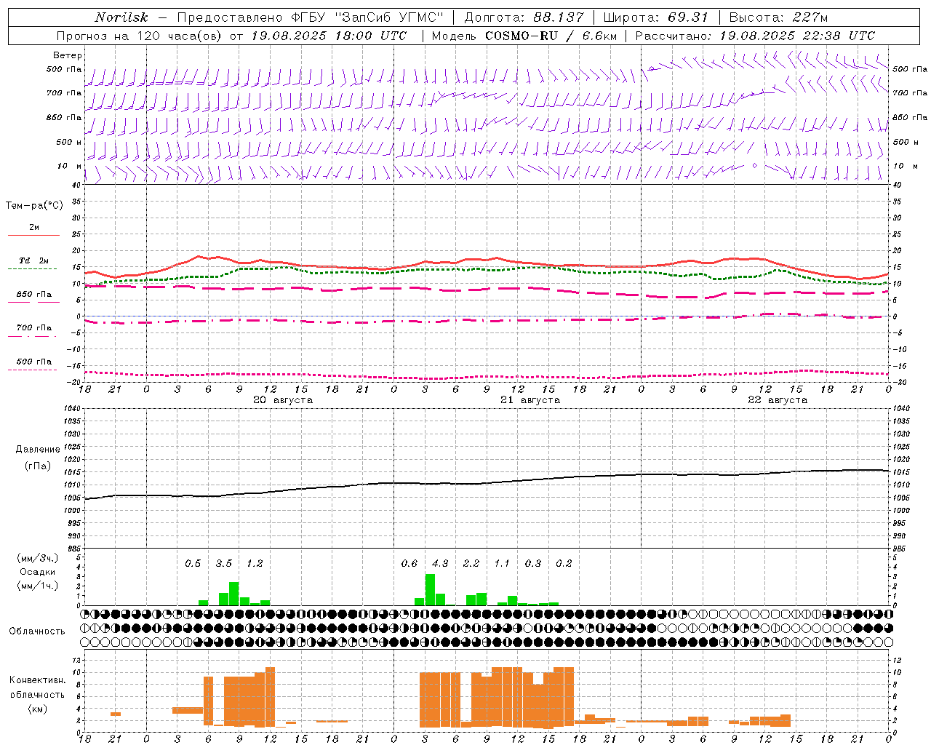Click left '500 м' wind level label
Image resolution: width=931 pixels, height=745 pixels.
(69, 142)
